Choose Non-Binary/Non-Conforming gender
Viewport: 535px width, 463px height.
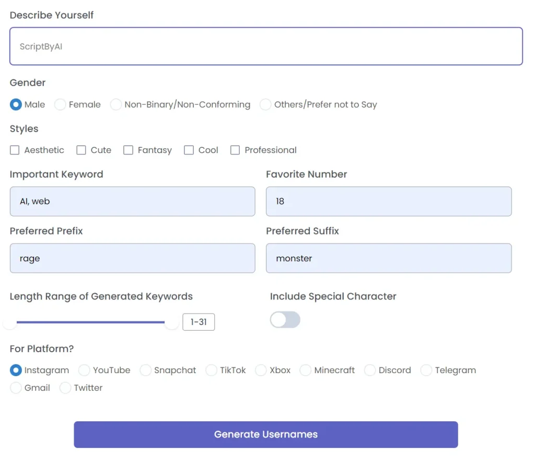[x=116, y=105]
